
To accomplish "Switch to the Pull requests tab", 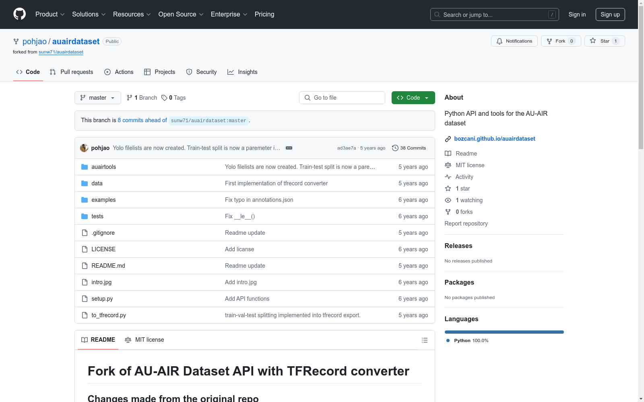I will coord(71,72).
